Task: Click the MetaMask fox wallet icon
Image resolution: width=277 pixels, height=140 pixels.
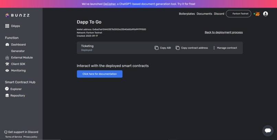Action: (x=258, y=14)
